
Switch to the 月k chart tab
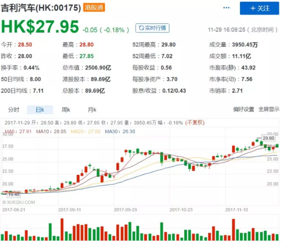[x=92, y=110]
